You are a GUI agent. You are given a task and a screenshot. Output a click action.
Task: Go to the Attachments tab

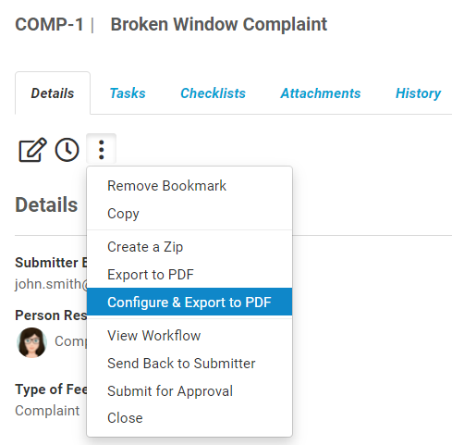tap(321, 93)
